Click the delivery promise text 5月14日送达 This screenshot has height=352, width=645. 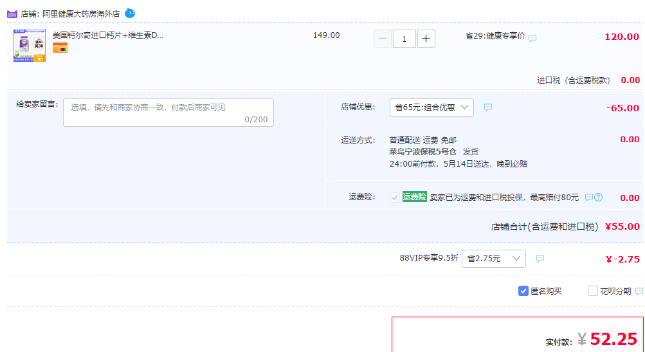click(x=466, y=164)
